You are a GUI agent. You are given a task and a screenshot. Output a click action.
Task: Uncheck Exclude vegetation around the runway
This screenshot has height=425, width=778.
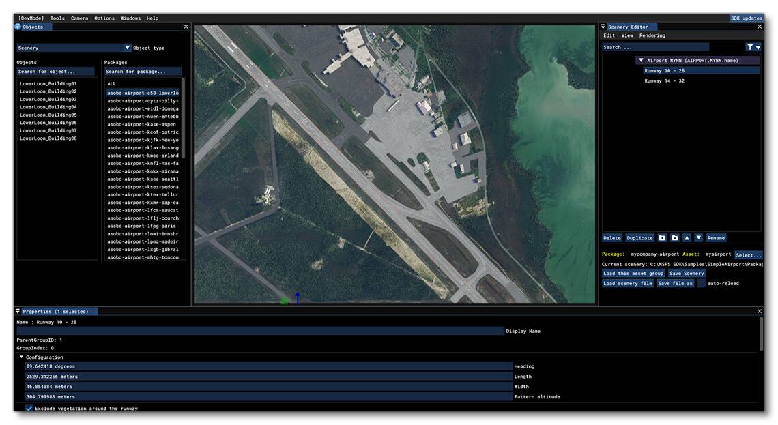coord(28,408)
